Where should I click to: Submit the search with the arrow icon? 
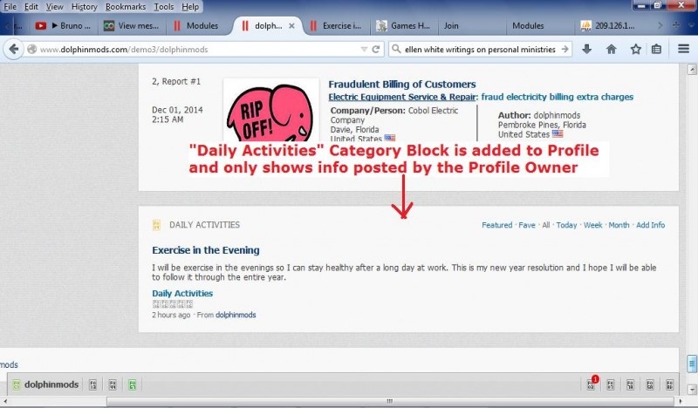pos(565,49)
